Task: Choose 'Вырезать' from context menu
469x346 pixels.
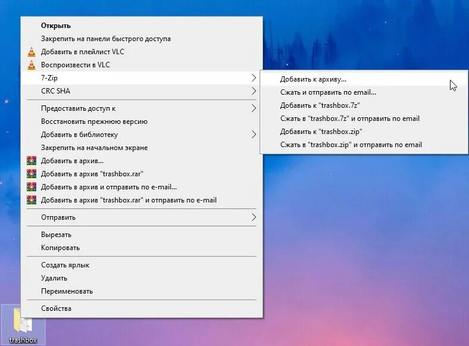Action: coord(142,235)
